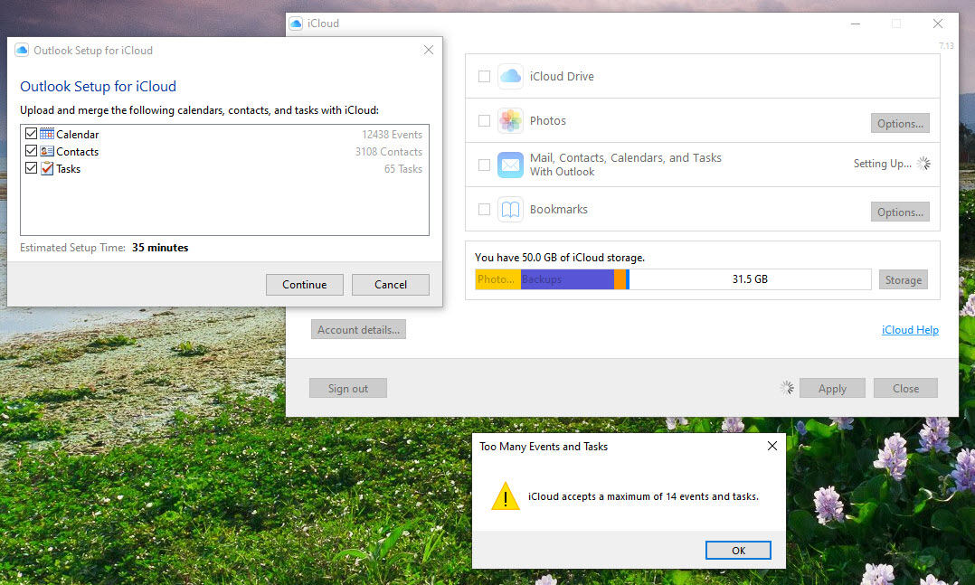This screenshot has width=975, height=585.
Task: Click the yellow Photos storage segment
Action: (x=498, y=279)
